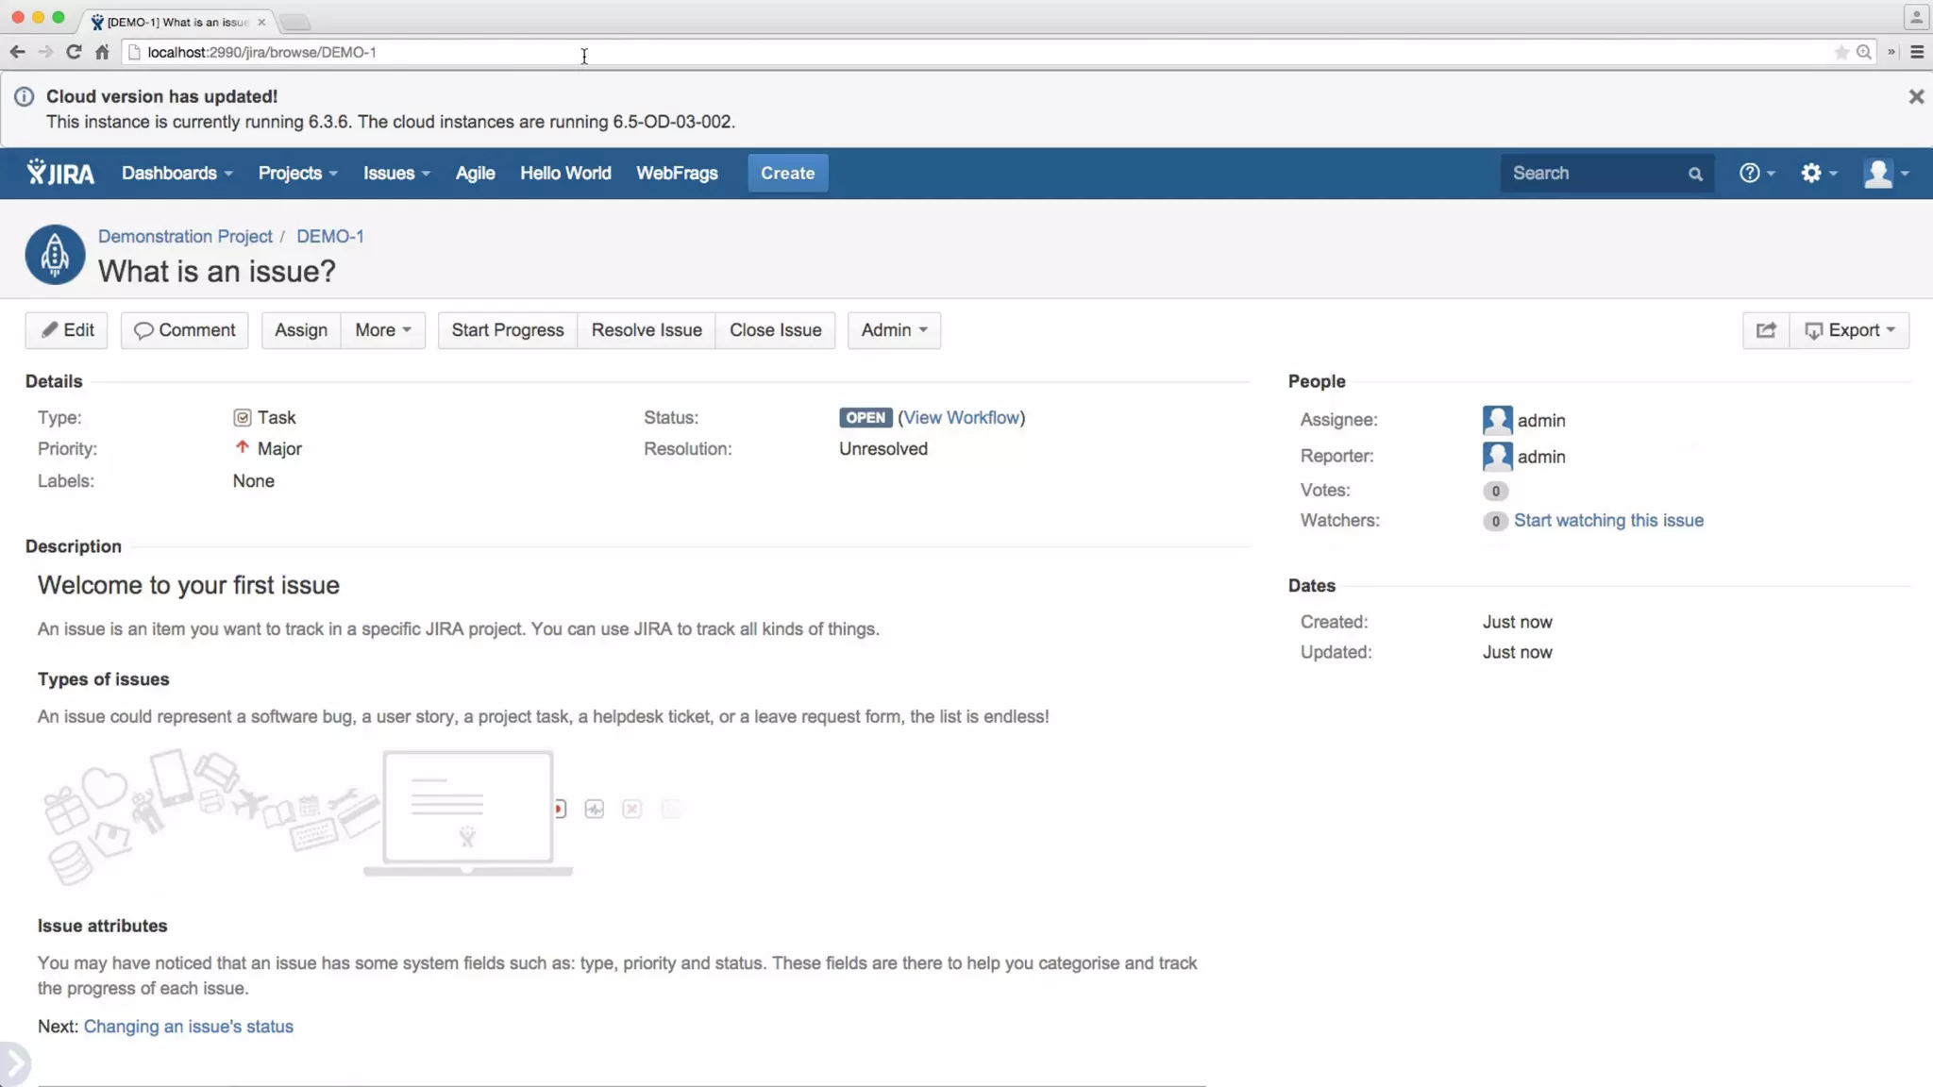
Task: Click the View Workflow link
Action: click(x=961, y=418)
